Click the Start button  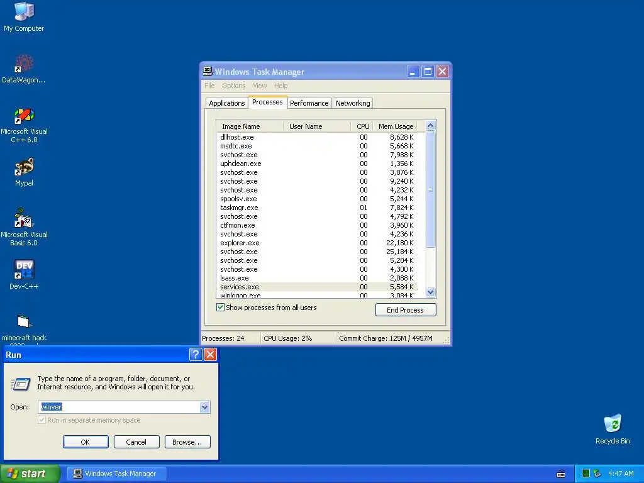(30, 474)
